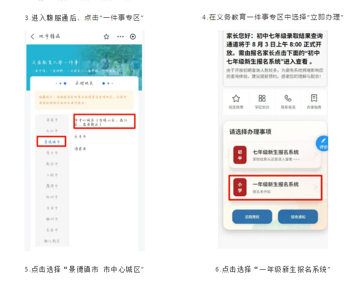Choose 乐平市 in the district list
346x282 pixels.
(x=80, y=136)
